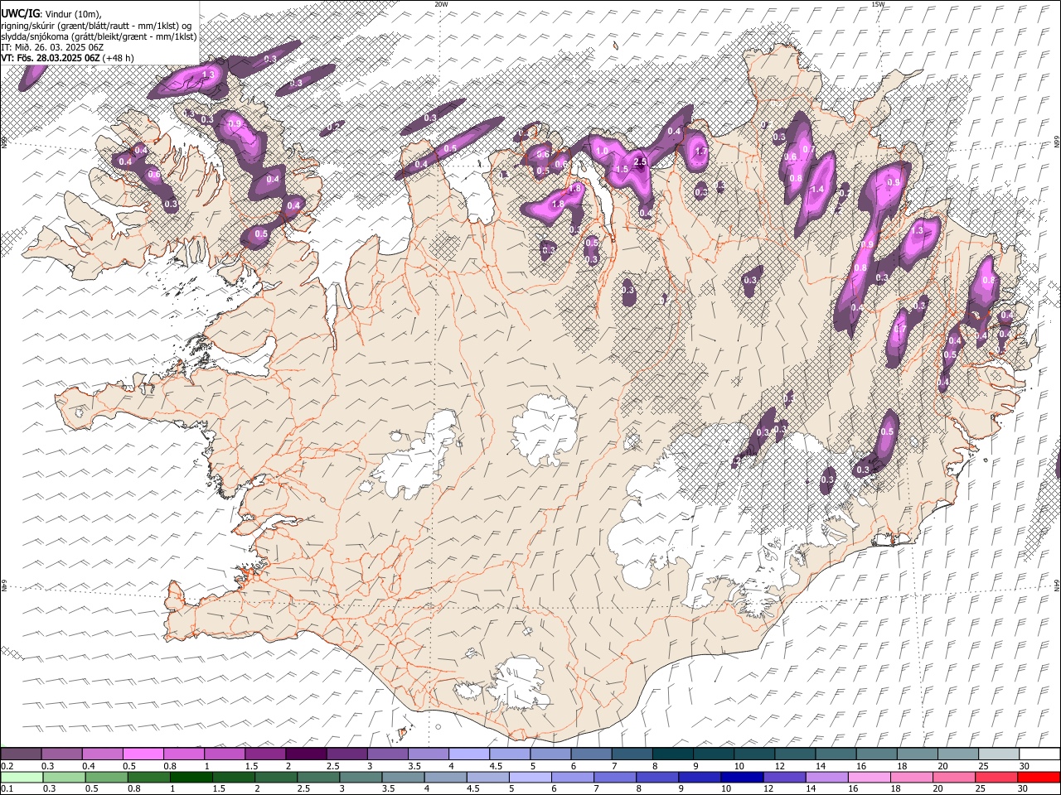Click the 'slydda/snjókoma' description line in header
Image resolution: width=1061 pixels, height=795 pixels.
click(99, 36)
